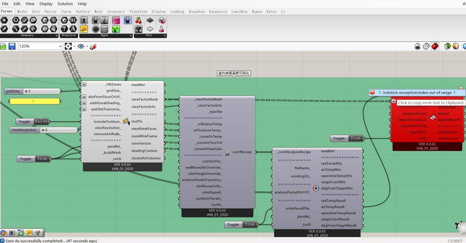Select the Data Dam tree icon in Util
Image resolution: width=466 pixels, height=243 pixels.
click(x=138, y=29)
